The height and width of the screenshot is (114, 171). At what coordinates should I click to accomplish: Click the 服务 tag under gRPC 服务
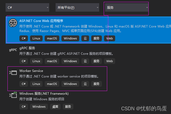[97, 61]
